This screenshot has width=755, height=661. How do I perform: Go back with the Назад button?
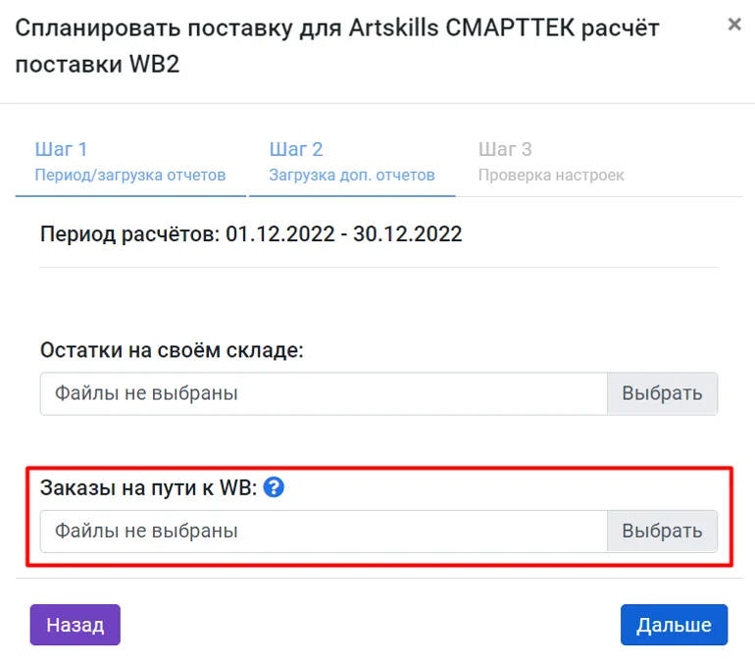point(75,625)
